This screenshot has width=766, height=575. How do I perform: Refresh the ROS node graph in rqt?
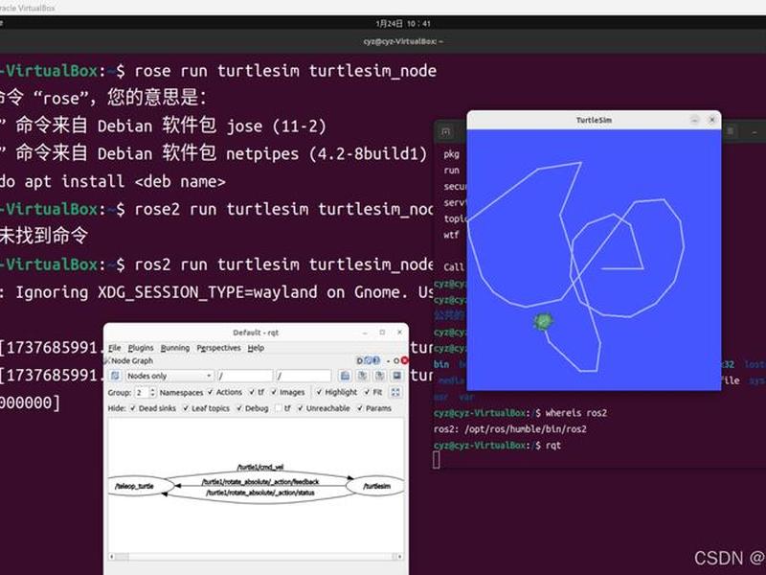[115, 376]
